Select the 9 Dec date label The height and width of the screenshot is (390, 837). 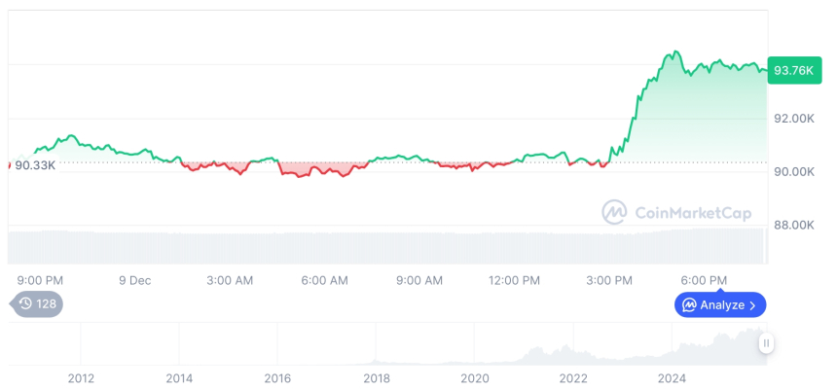[x=135, y=280]
